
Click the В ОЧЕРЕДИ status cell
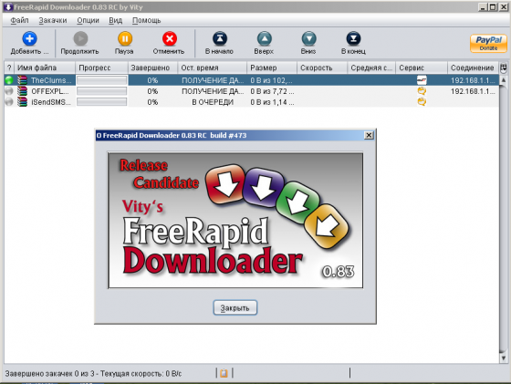point(213,102)
